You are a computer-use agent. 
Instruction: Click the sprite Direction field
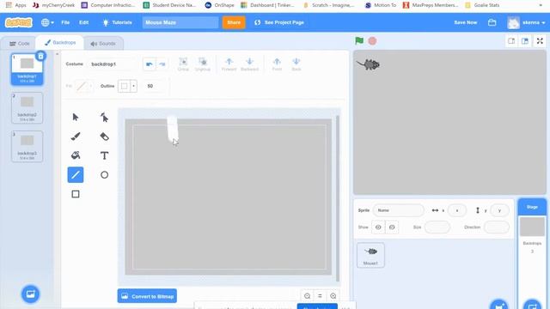click(497, 227)
